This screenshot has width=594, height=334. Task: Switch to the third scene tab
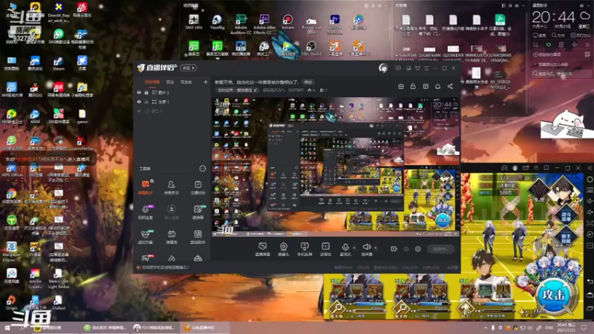(x=186, y=82)
